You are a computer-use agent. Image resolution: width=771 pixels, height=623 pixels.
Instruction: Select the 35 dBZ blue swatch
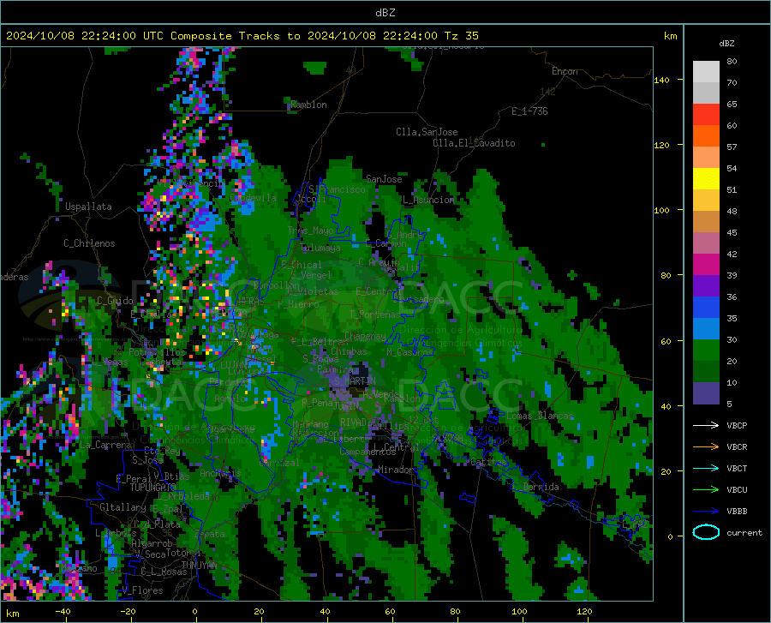pyautogui.click(x=706, y=329)
